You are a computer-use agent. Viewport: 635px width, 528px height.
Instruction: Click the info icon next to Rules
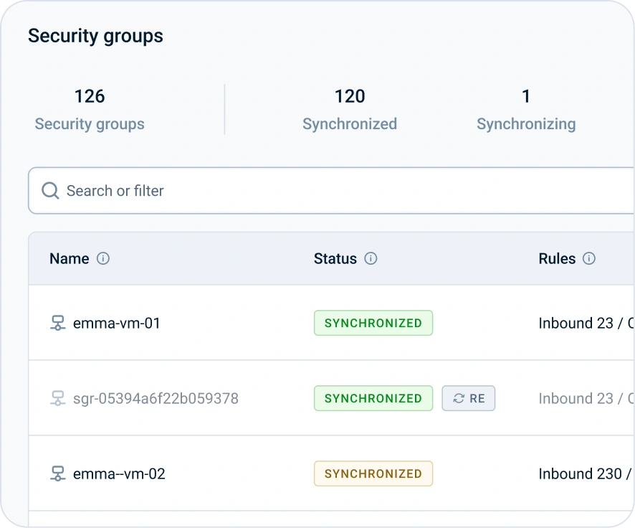589,258
